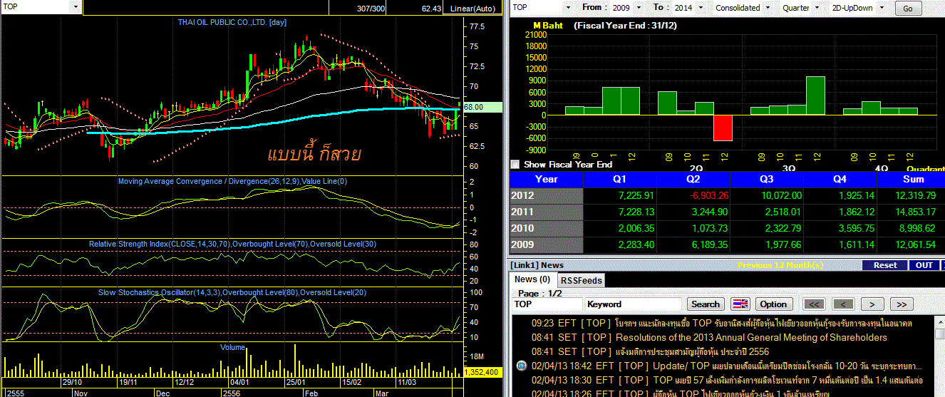
Task: Select the 3,595.75 cell in Q4 2010
Action: 839,228
